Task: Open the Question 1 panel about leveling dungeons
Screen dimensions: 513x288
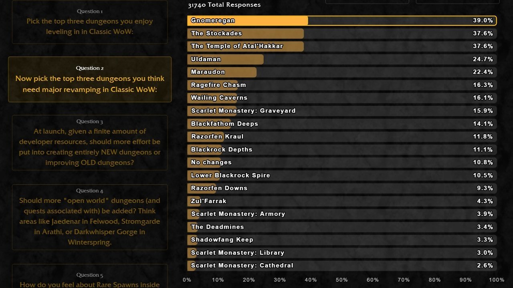Action: click(90, 22)
